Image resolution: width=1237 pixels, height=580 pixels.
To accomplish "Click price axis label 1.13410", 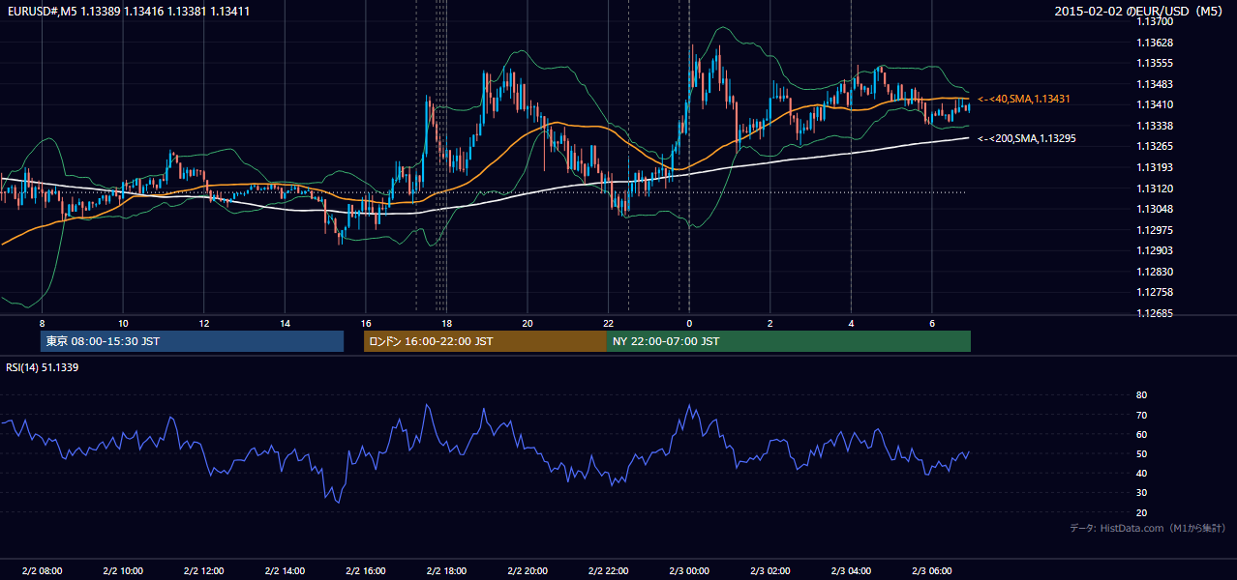I will (x=1155, y=104).
